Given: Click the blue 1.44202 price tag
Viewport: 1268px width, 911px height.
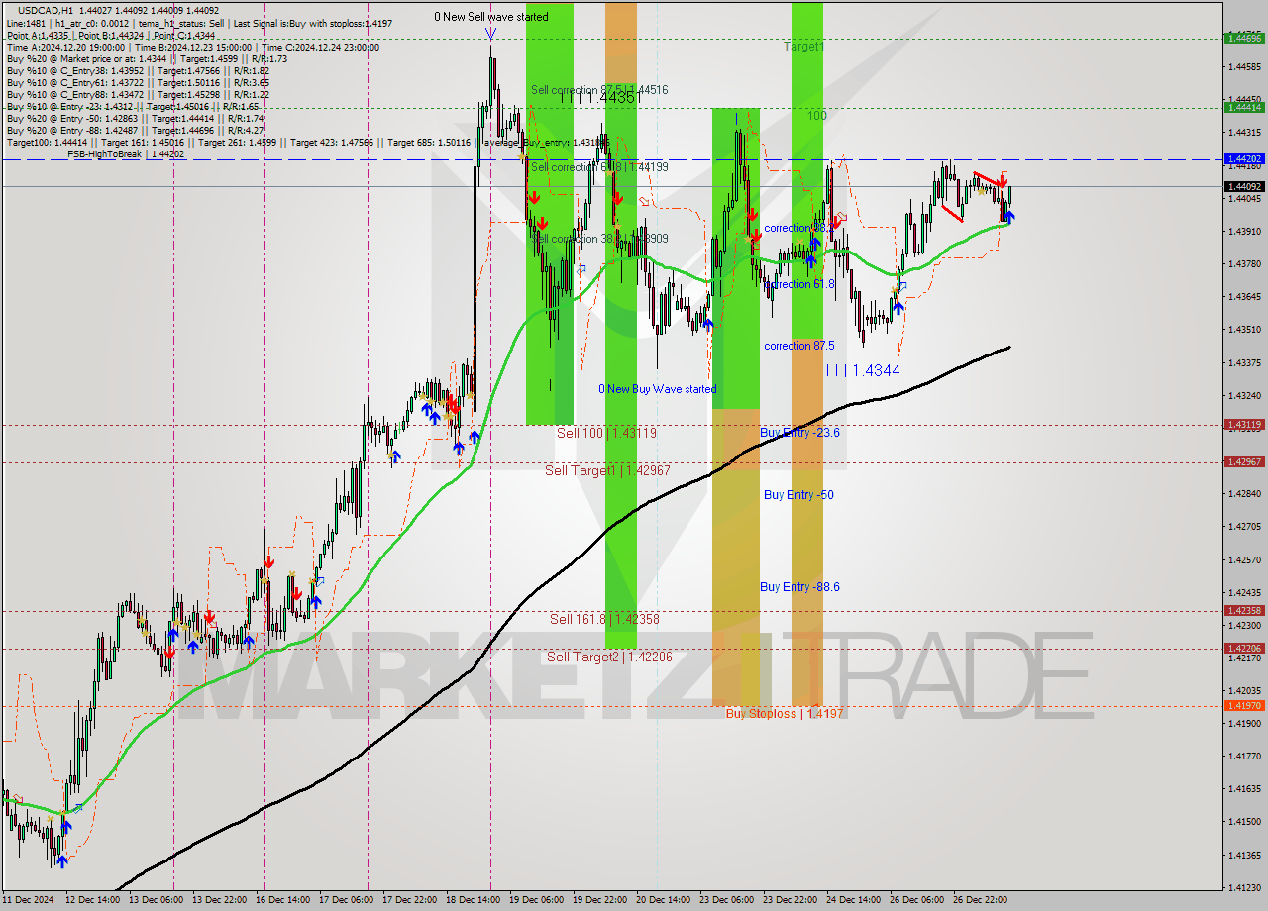Looking at the screenshot, I should point(1244,158).
